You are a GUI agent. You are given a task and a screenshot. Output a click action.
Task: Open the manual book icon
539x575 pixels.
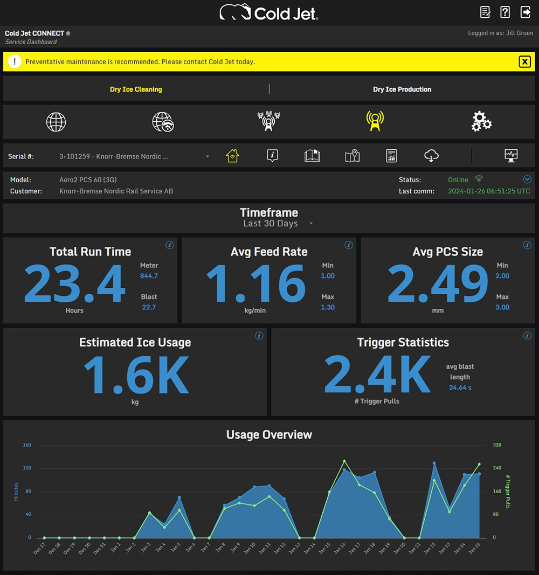[x=313, y=156]
